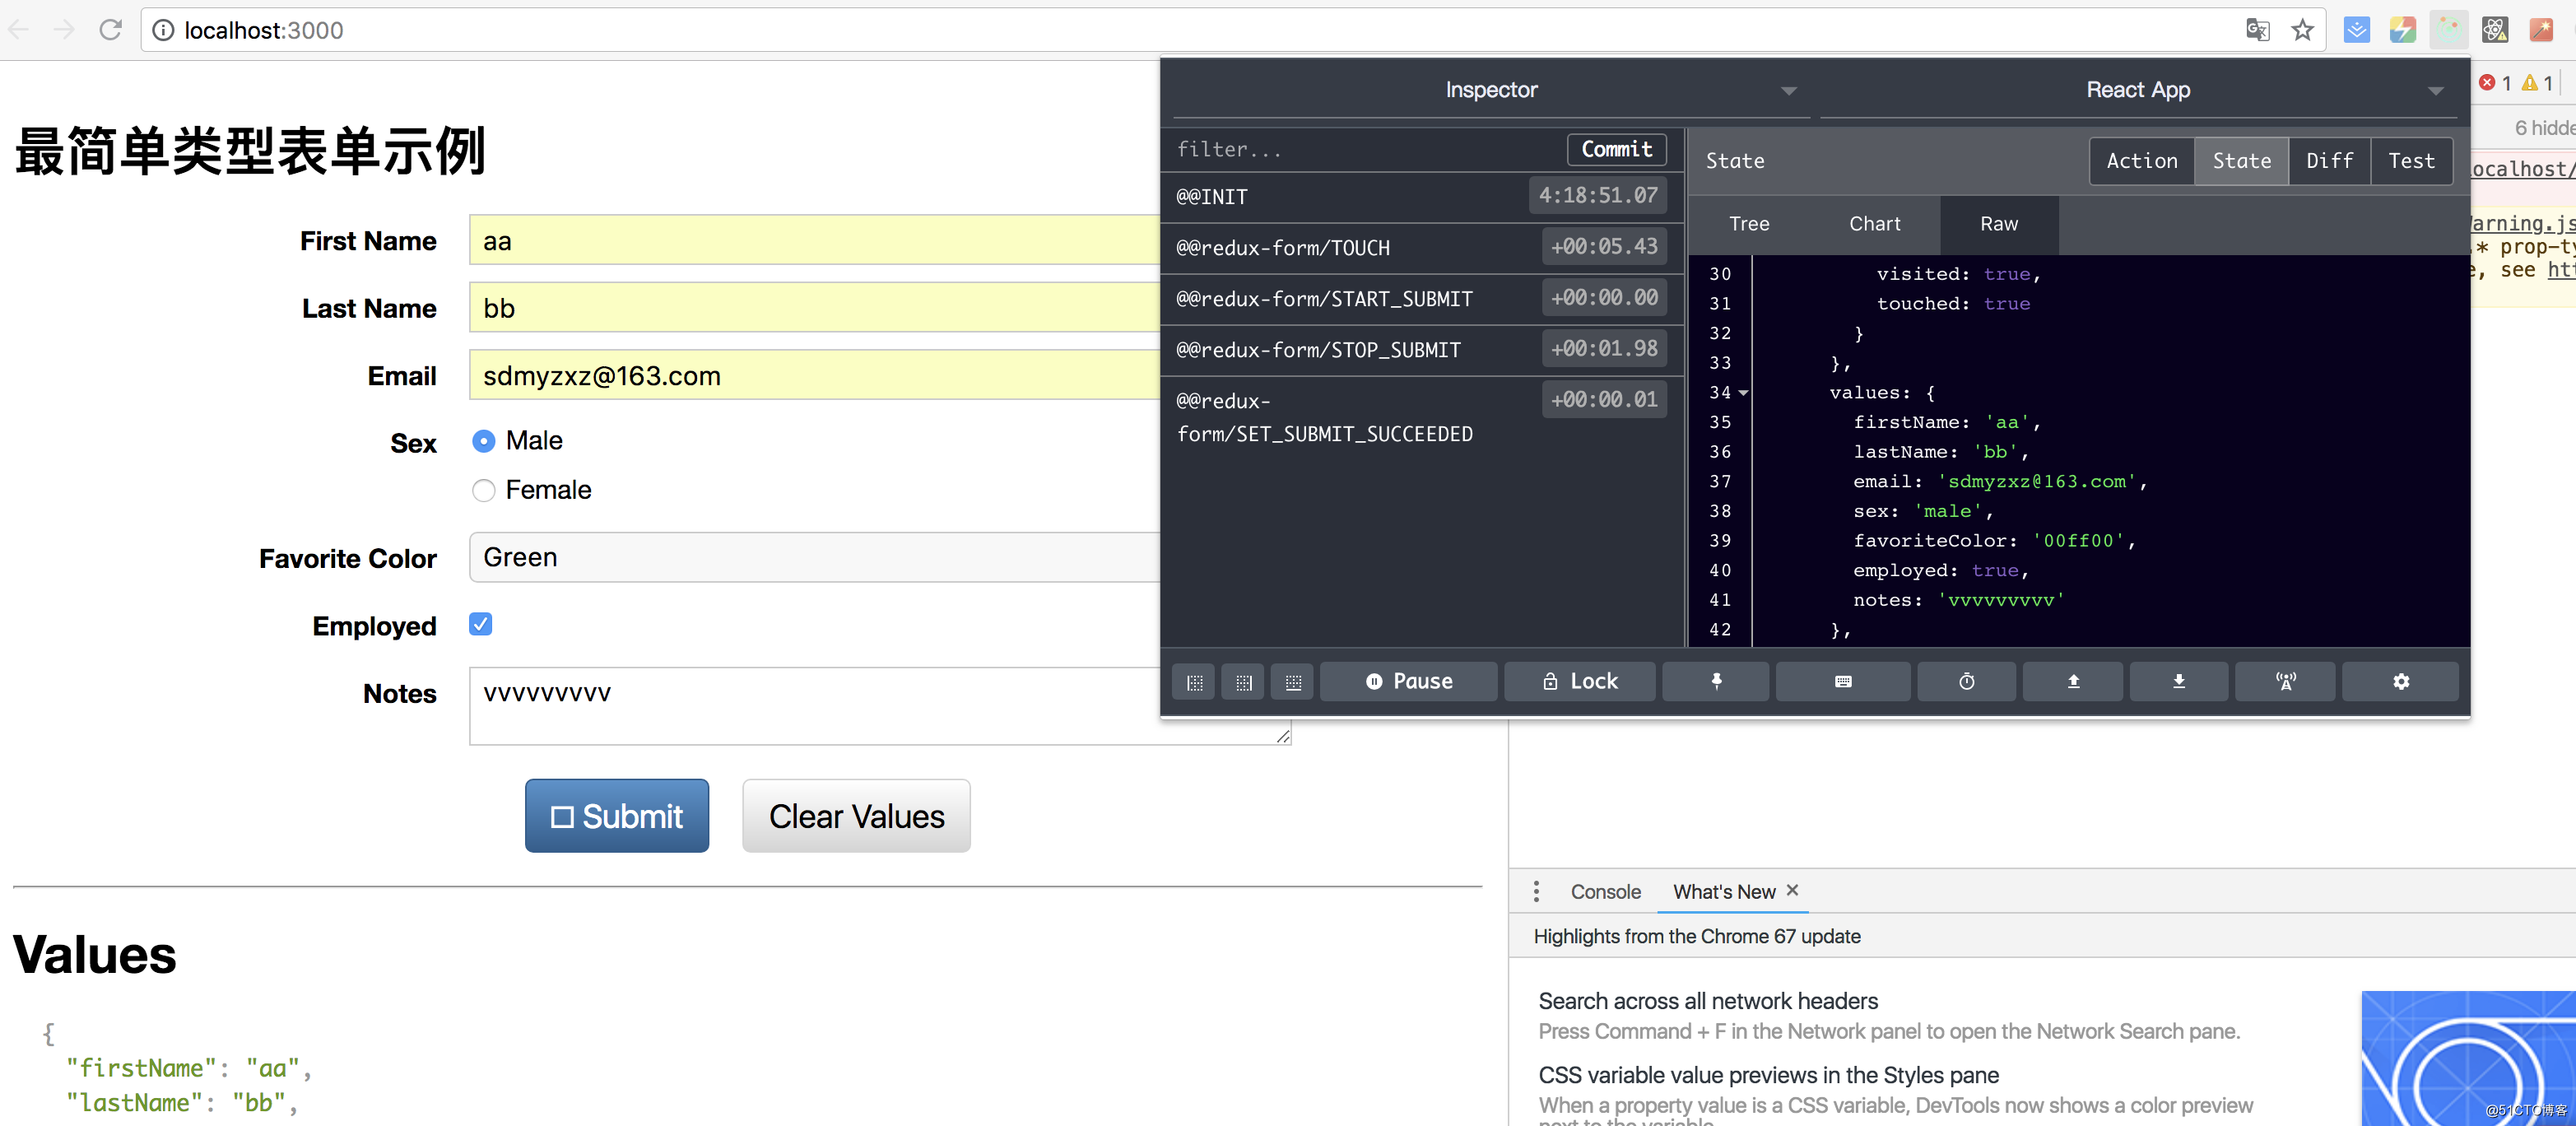Screen dimensions: 2576x1126
Task: Select the @@redux-form/TOUCH action
Action: (1422, 248)
